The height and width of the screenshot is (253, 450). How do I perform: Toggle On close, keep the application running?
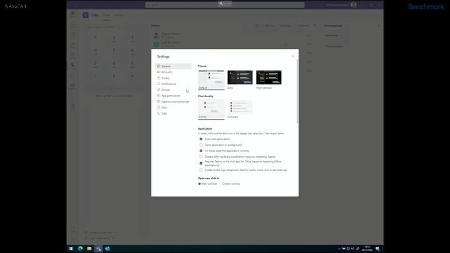pyautogui.click(x=201, y=151)
